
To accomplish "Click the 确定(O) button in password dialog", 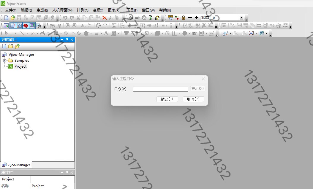I will coord(167,99).
